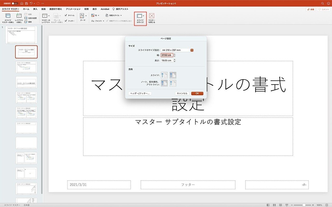The width and height of the screenshot is (332, 207).
Task: Click the 幅 width stepper arrows
Action: click(x=175, y=55)
